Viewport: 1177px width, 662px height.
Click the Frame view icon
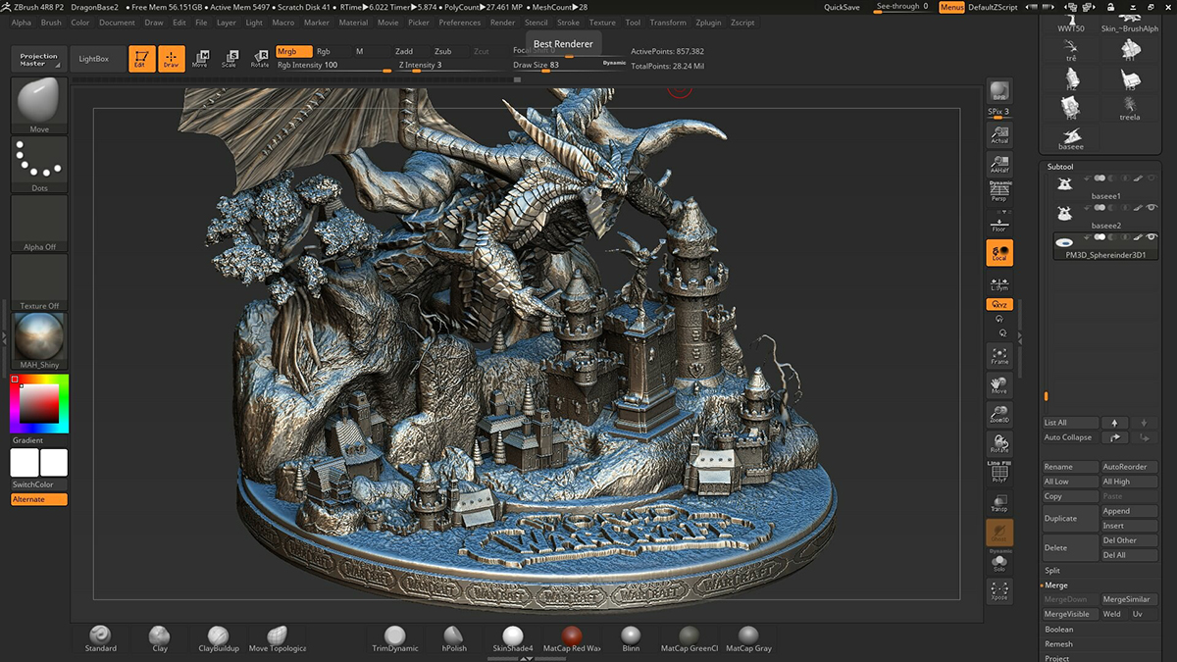[x=999, y=355]
